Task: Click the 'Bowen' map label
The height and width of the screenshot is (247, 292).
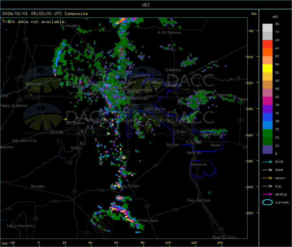Action: (216, 145)
